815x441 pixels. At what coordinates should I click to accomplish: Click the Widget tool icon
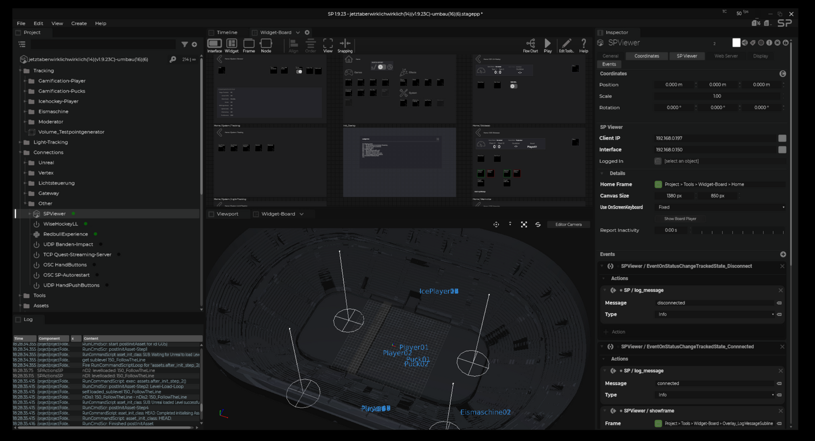232,44
